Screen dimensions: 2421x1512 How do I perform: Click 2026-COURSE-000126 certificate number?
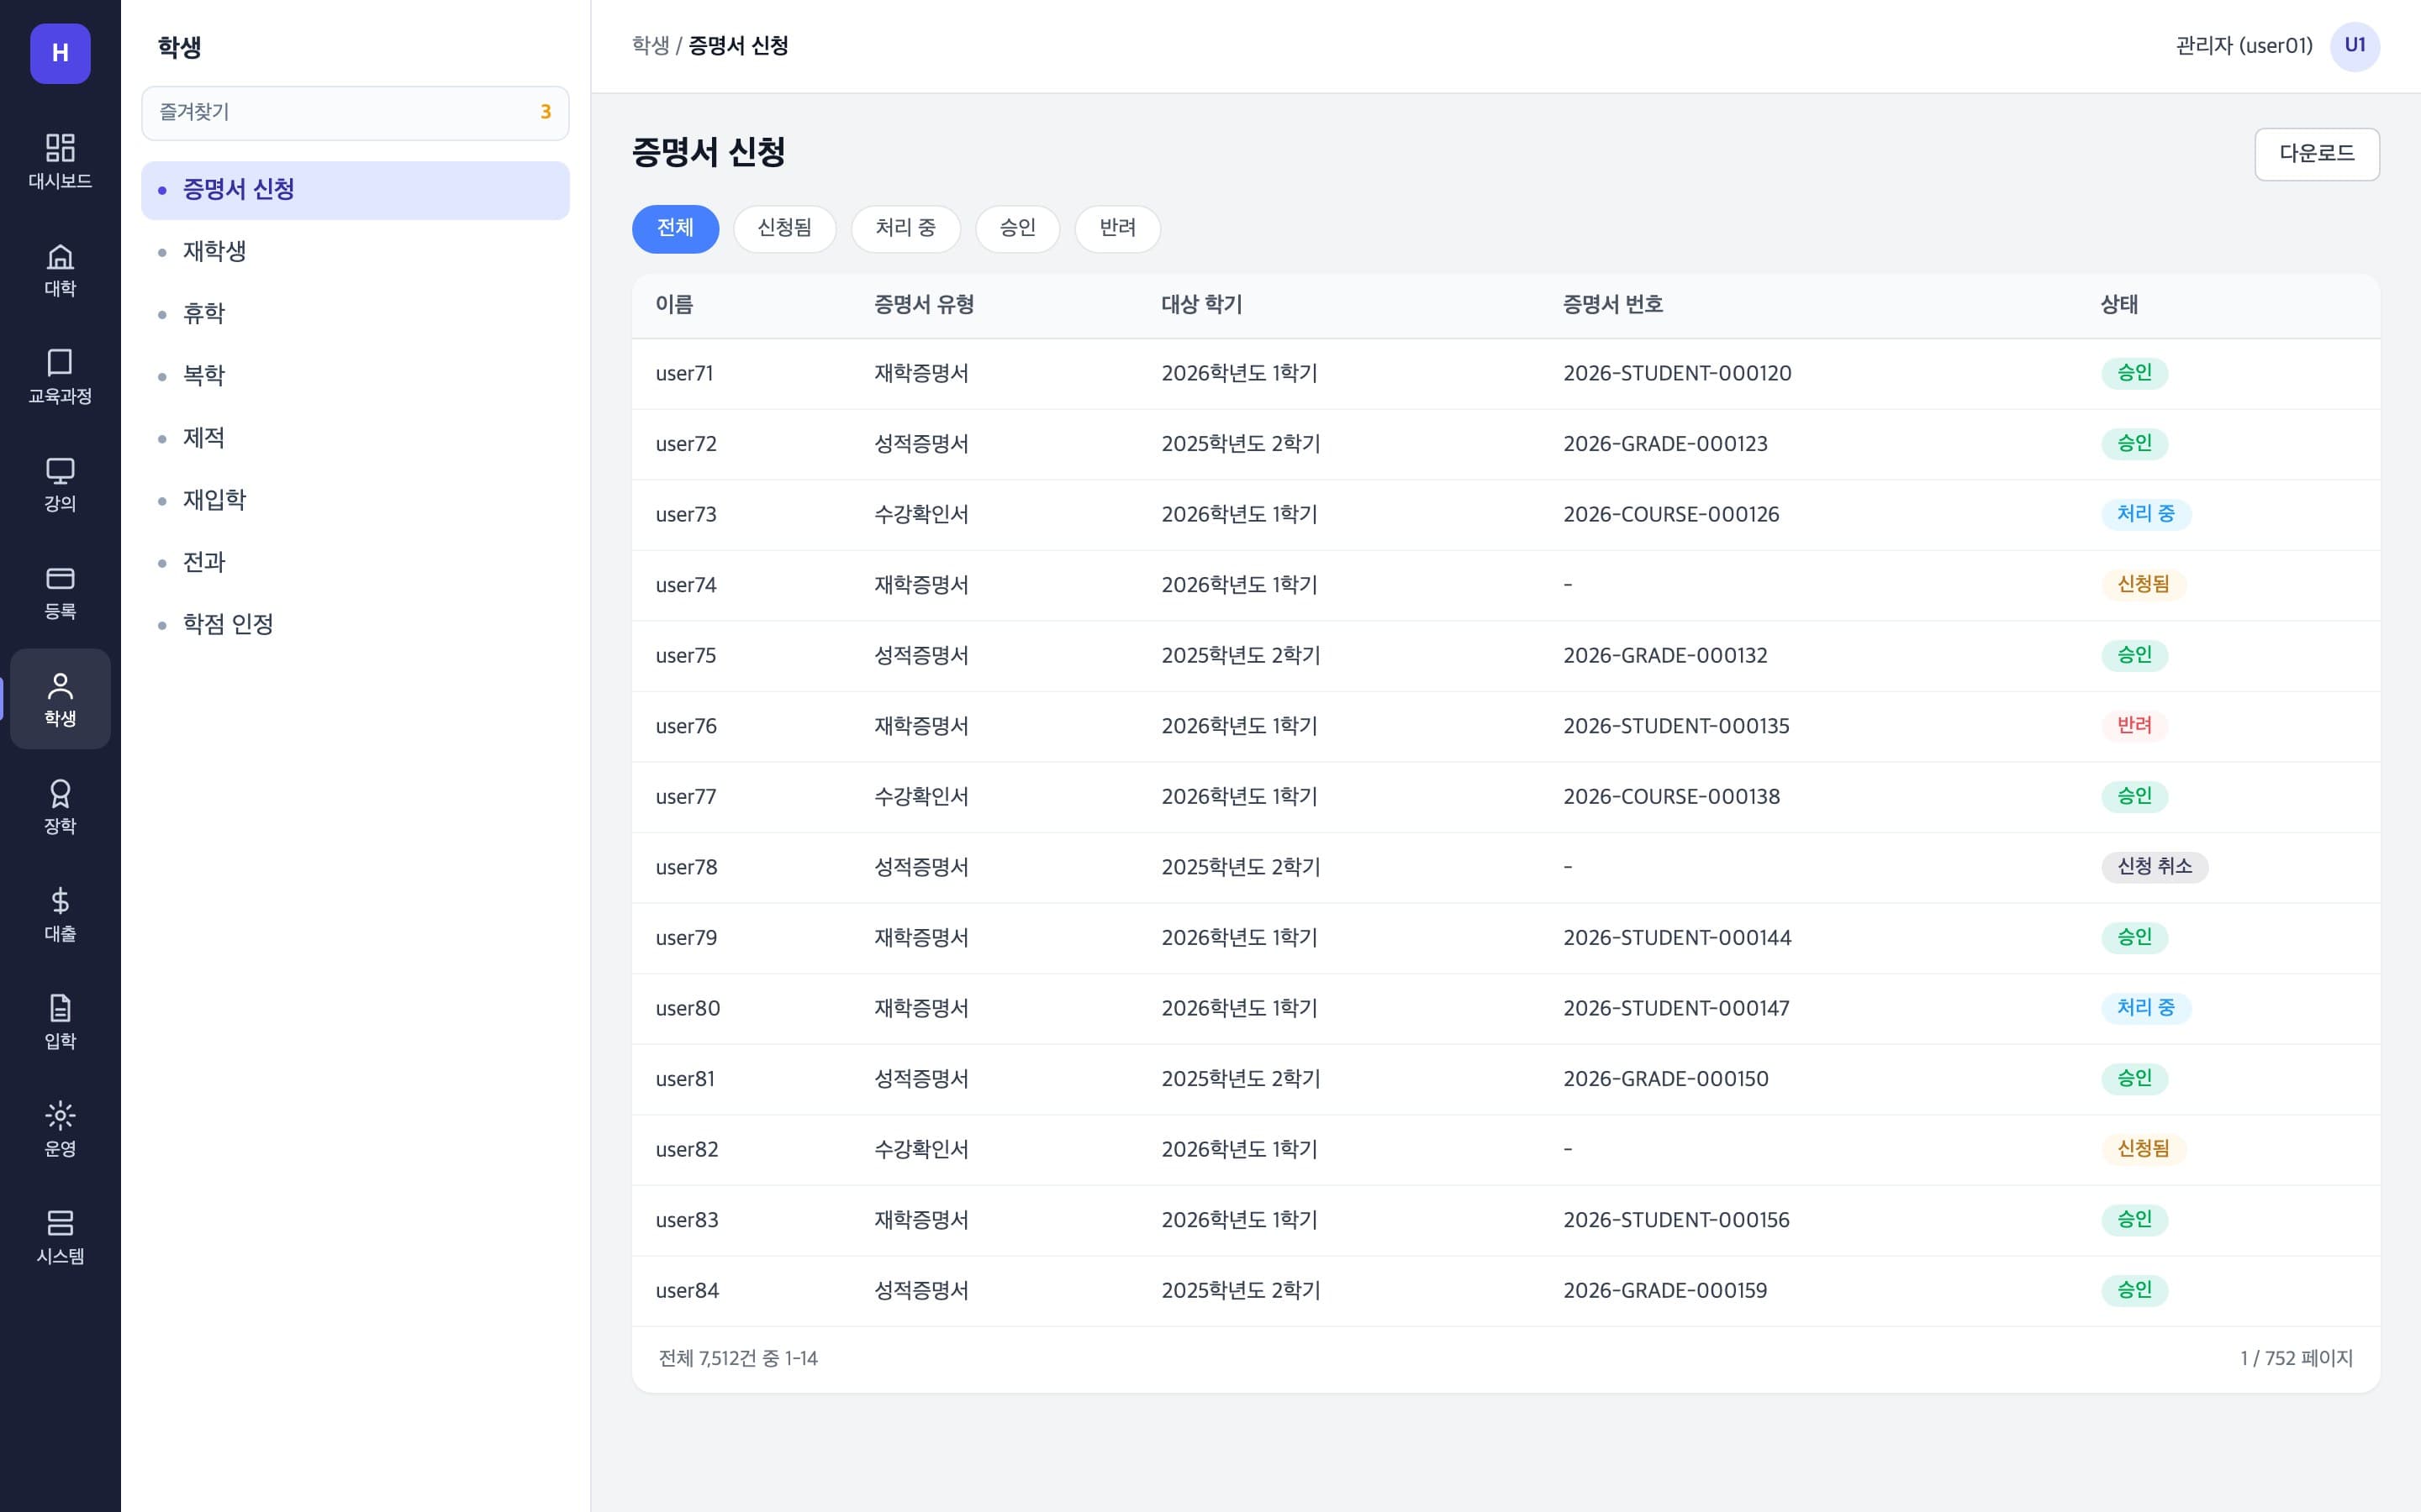pyautogui.click(x=1670, y=515)
